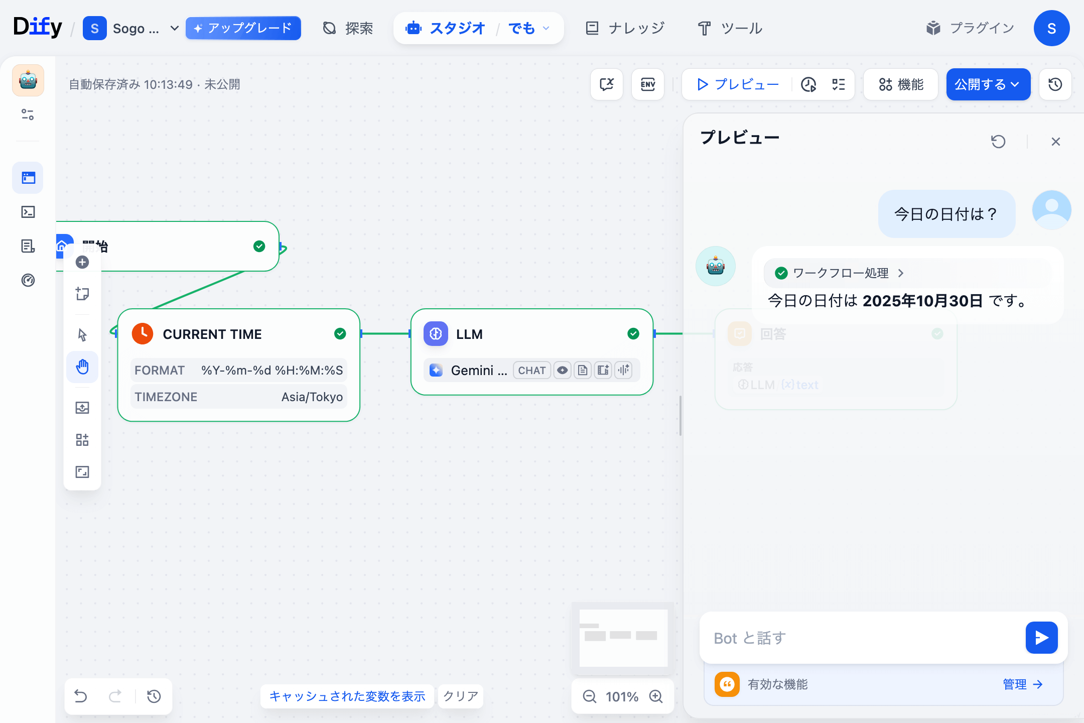Viewport: 1084px width, 723px height.
Task: Click the version history clock icon
Action: 1054,84
